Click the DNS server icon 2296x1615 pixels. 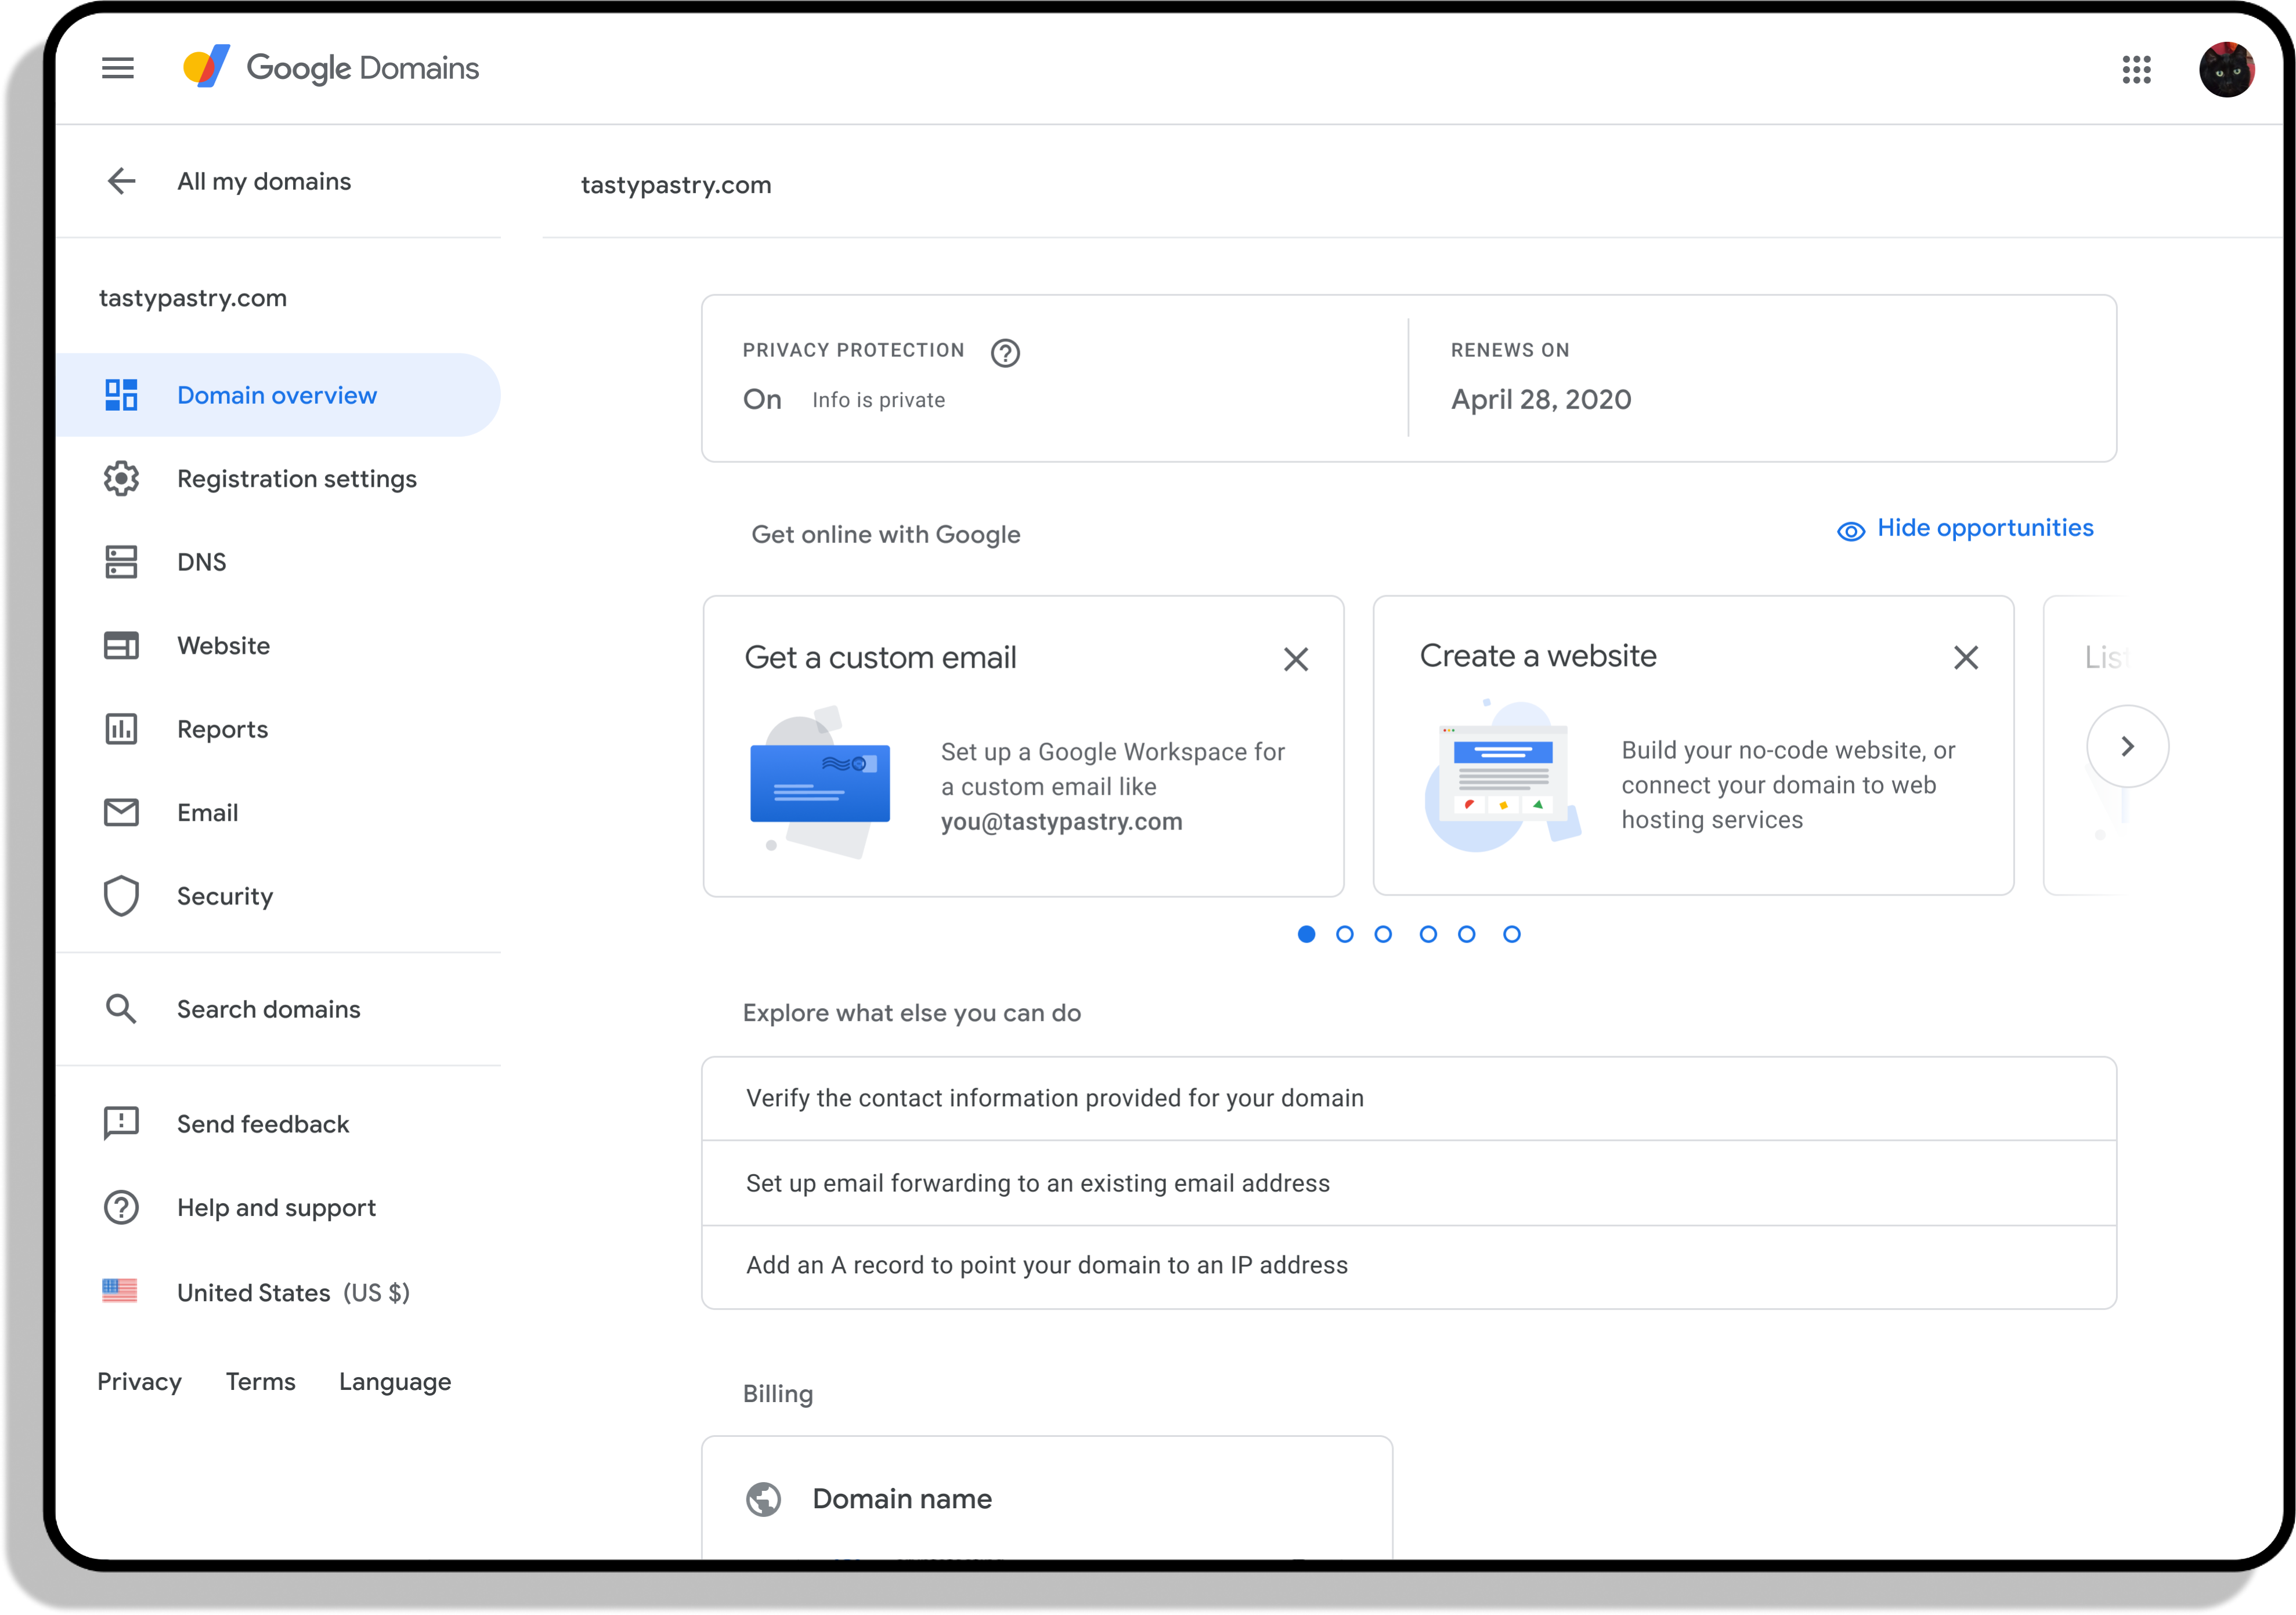121,562
